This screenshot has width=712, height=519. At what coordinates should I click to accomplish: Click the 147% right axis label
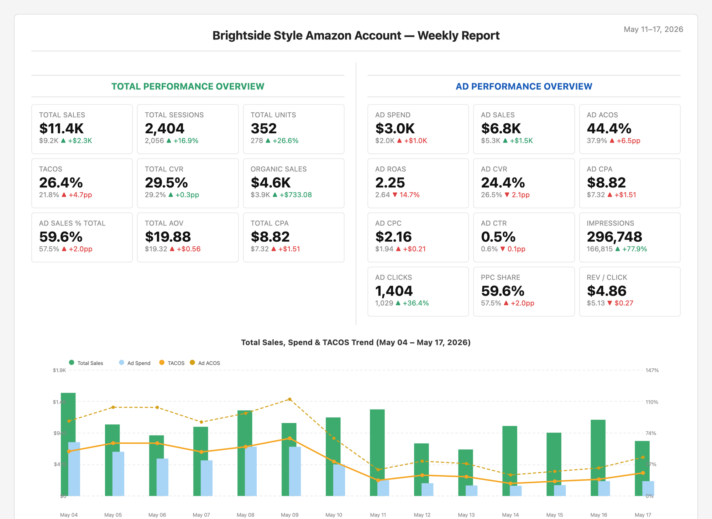(652, 370)
